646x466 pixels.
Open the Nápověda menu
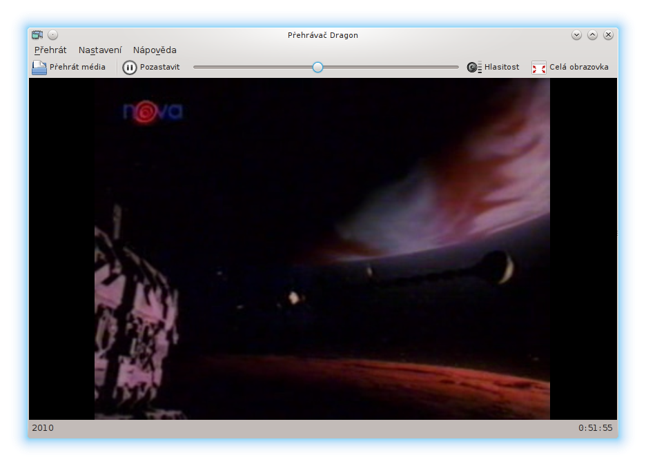pos(155,50)
